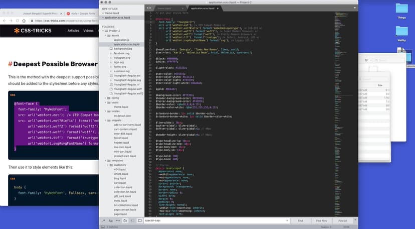The image size is (415, 229).
Task: Toggle whole word matching in find bar
Action: (x=118, y=220)
